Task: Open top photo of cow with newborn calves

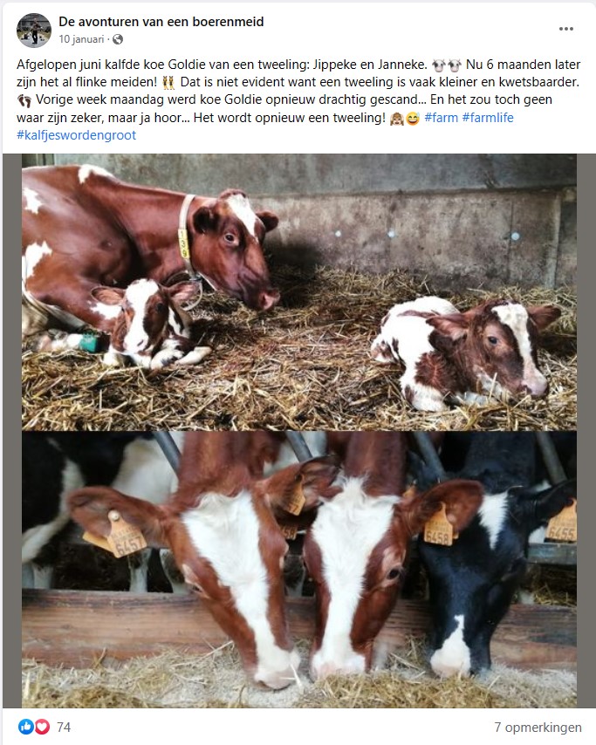Action: [x=299, y=291]
